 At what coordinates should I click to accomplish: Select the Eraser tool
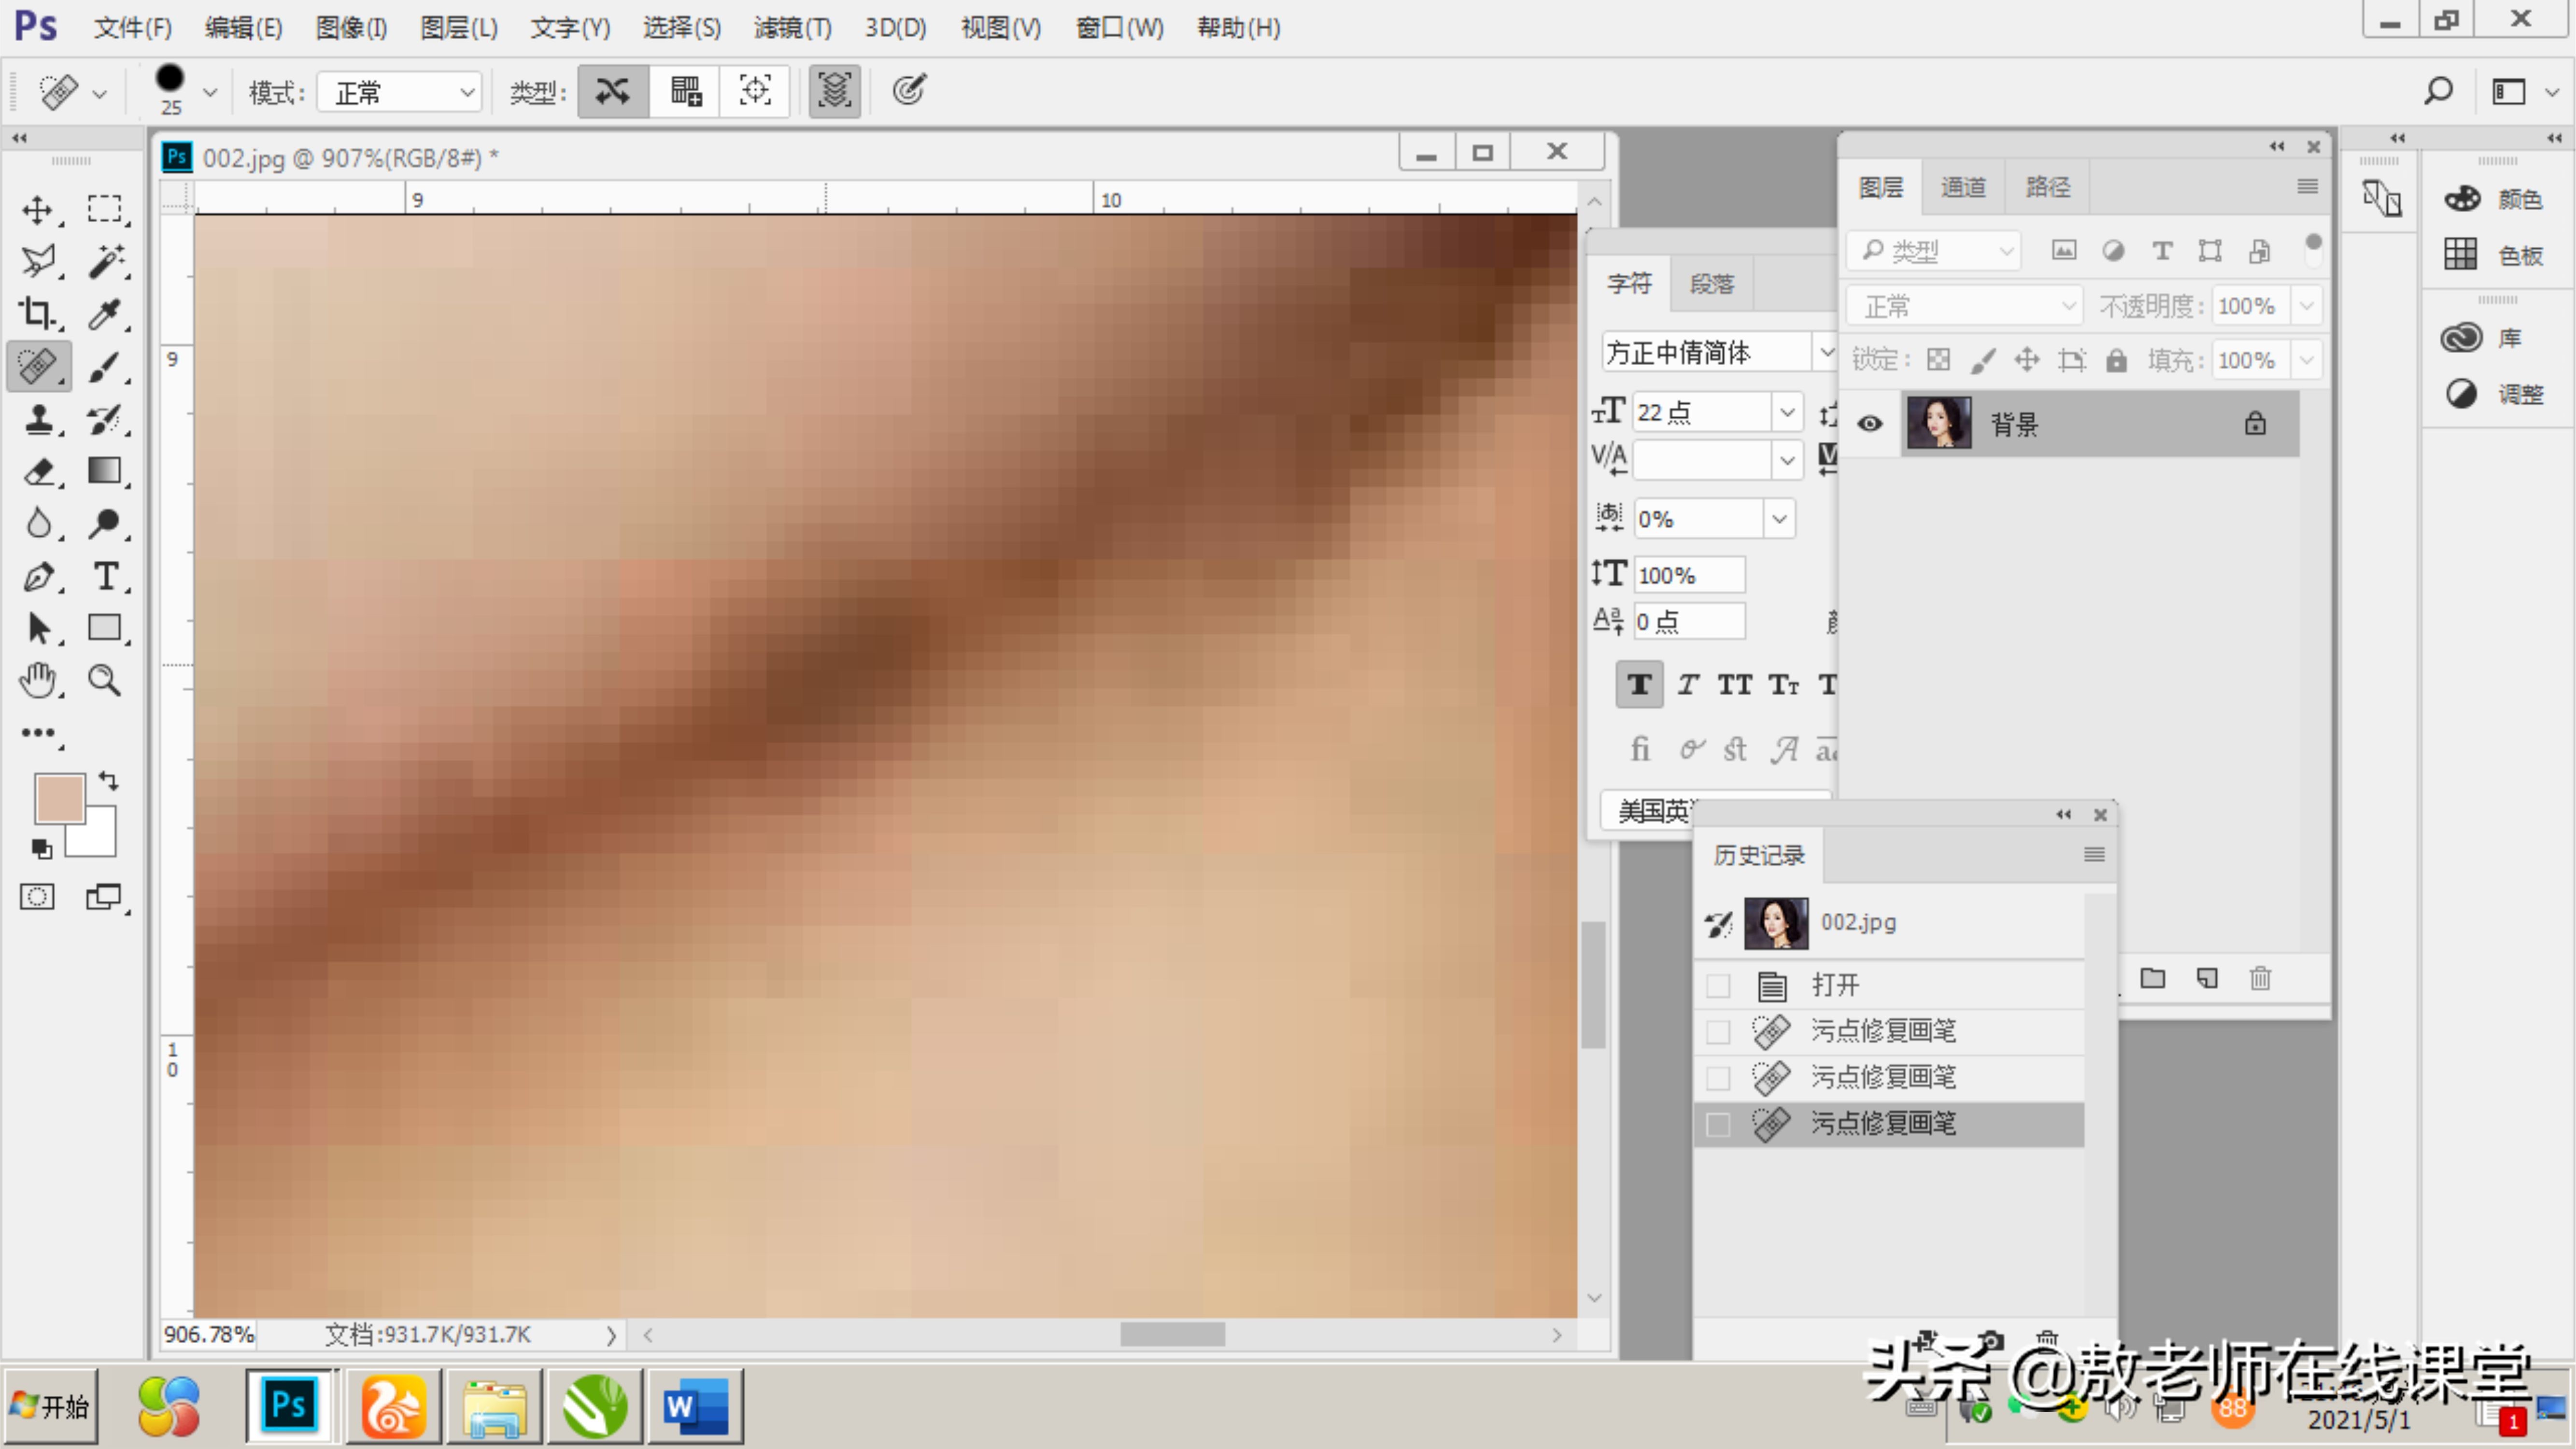point(38,471)
